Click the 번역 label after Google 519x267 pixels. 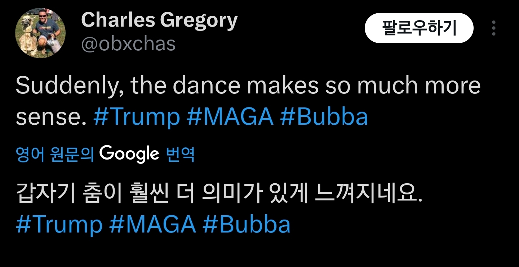[180, 155]
